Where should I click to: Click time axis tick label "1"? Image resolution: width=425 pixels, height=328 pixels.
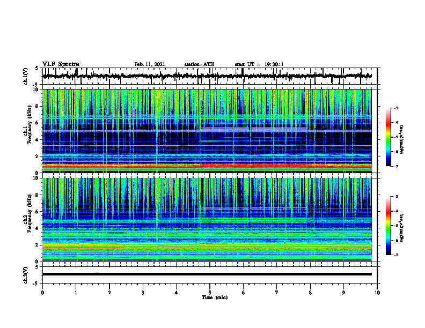[x=76, y=293]
